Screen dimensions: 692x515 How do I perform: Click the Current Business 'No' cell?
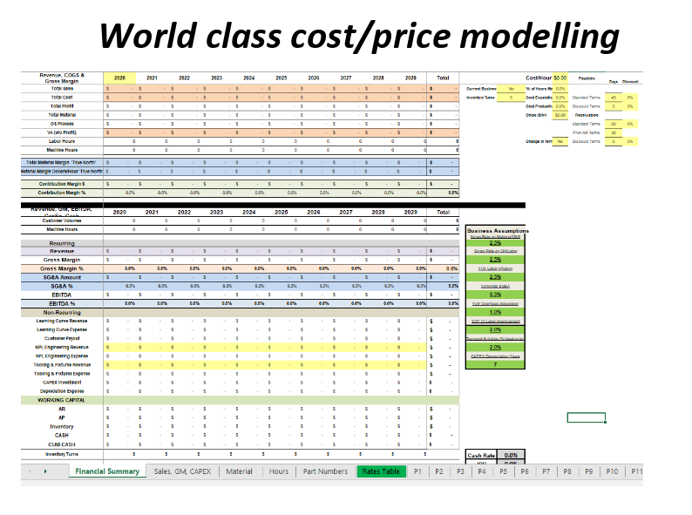[511, 89]
